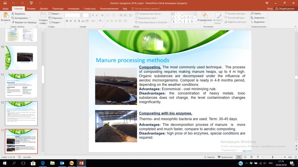Create a new slide with Создать слайд icon

pyautogui.click(x=43, y=15)
